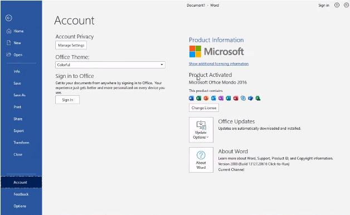Select the Account tab in sidebar
This screenshot has height=215, width=350.
click(x=21, y=182)
